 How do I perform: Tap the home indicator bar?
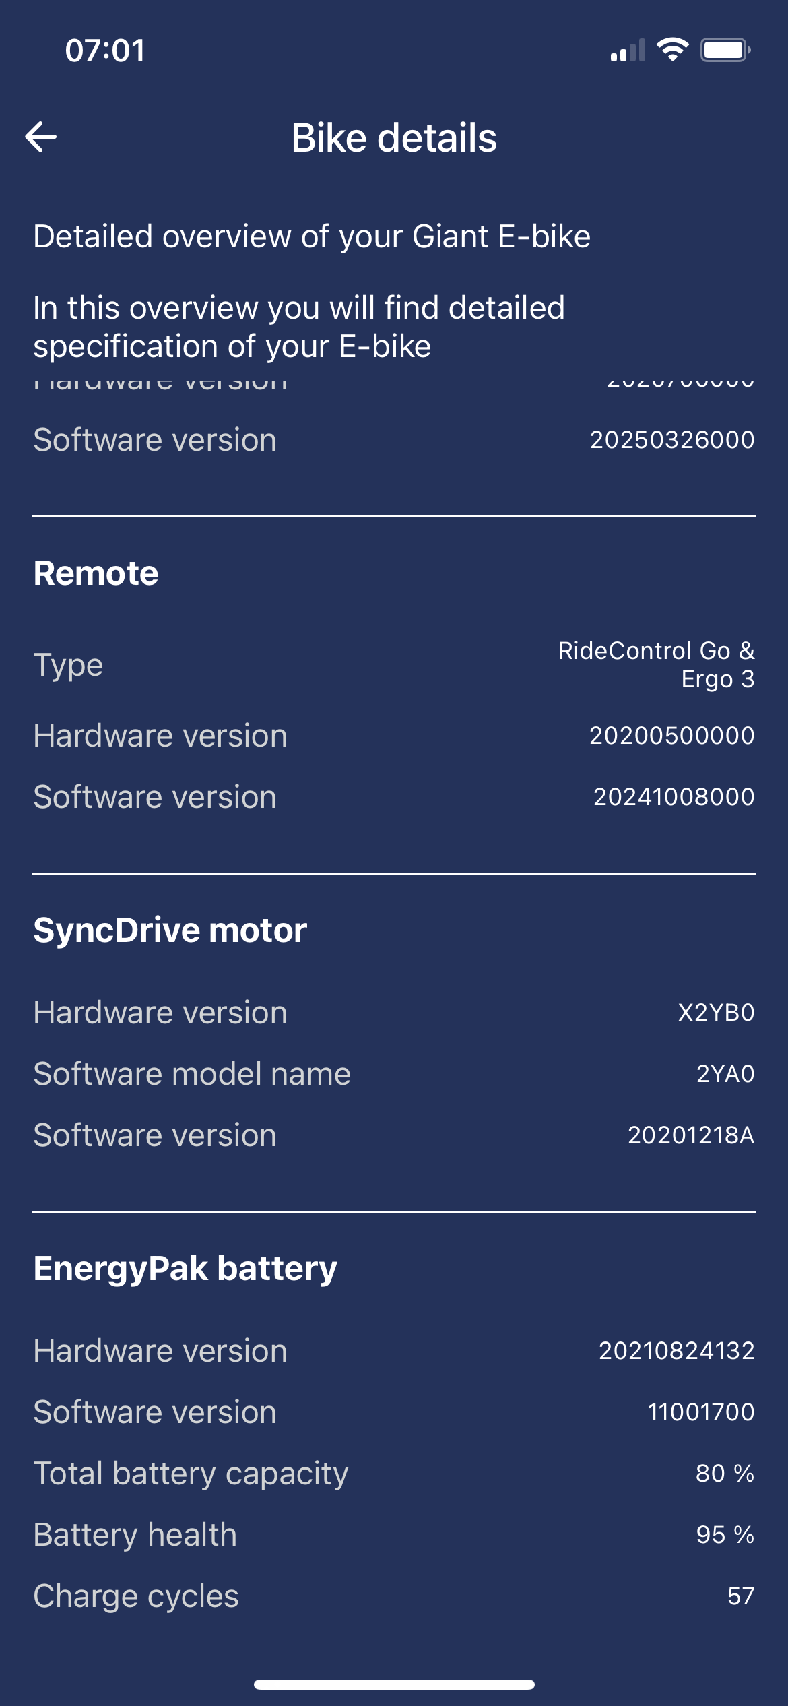tap(394, 1685)
